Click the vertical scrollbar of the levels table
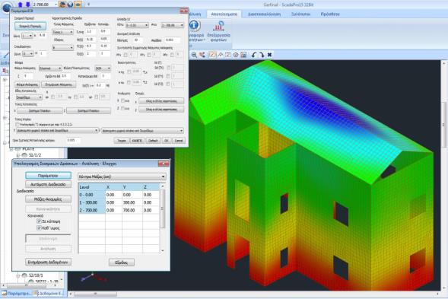Viewport: 448px width, 299px height. (x=163, y=218)
